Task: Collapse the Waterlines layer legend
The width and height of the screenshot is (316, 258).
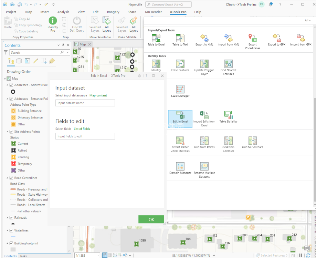Action: [x=8, y=230]
